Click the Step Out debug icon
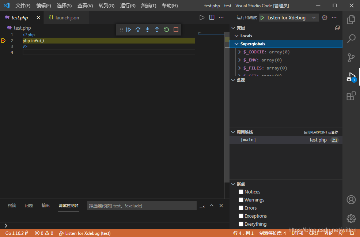The image size is (360, 237). (157, 30)
